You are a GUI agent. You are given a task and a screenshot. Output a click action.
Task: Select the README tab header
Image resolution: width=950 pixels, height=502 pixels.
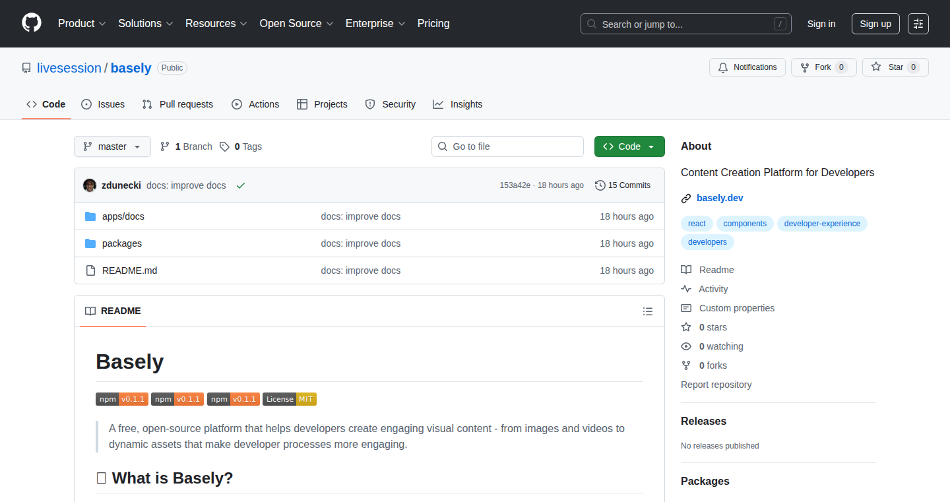tap(113, 311)
